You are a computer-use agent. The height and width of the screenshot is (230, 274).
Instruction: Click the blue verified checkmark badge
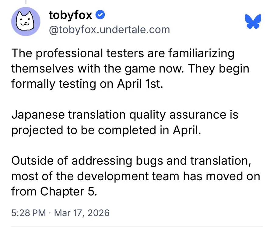click(101, 15)
